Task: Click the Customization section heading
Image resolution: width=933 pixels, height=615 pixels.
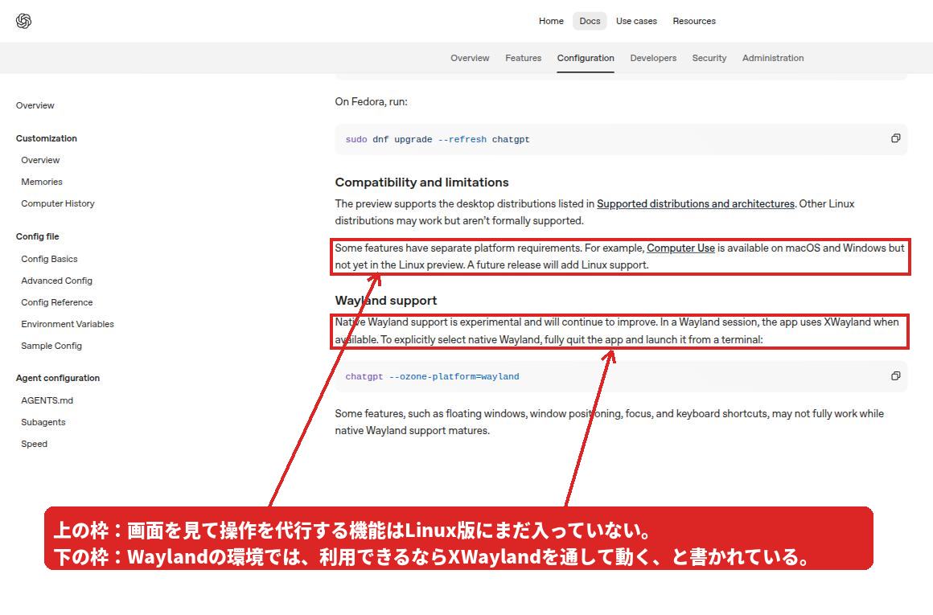Action: [x=47, y=138]
